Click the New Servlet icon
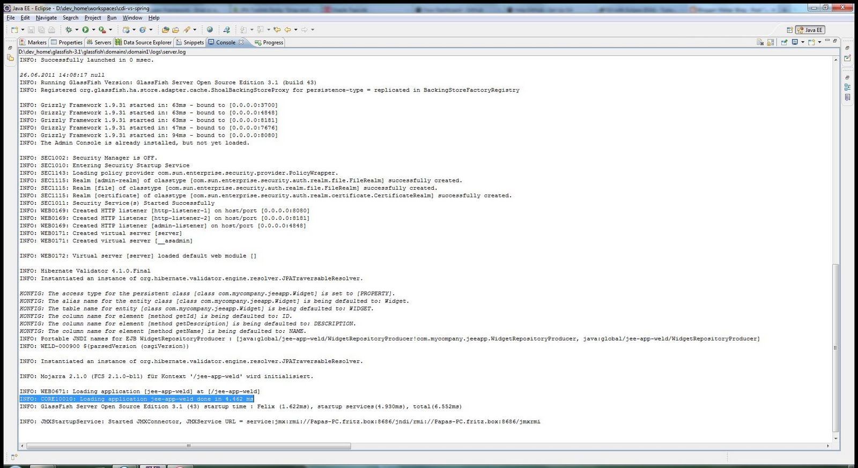Viewport: 858px width, 468px height. click(x=143, y=30)
